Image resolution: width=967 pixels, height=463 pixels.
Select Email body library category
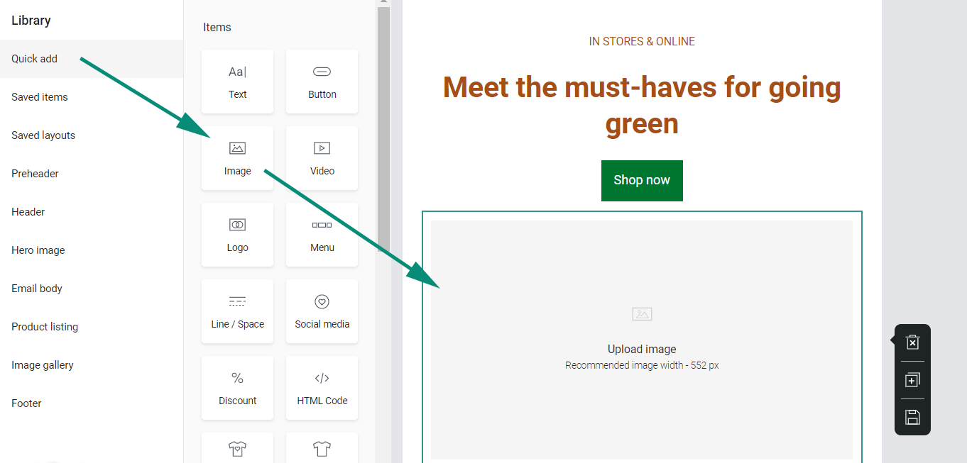coord(92,289)
